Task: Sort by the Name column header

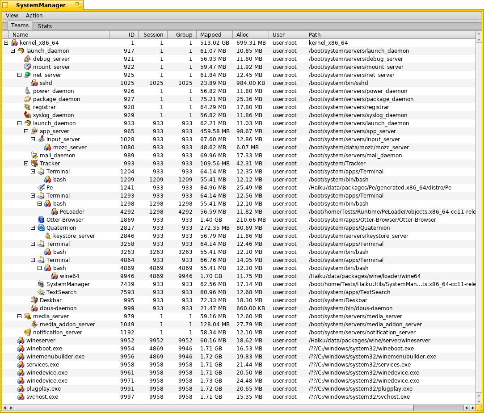Action: click(x=59, y=34)
